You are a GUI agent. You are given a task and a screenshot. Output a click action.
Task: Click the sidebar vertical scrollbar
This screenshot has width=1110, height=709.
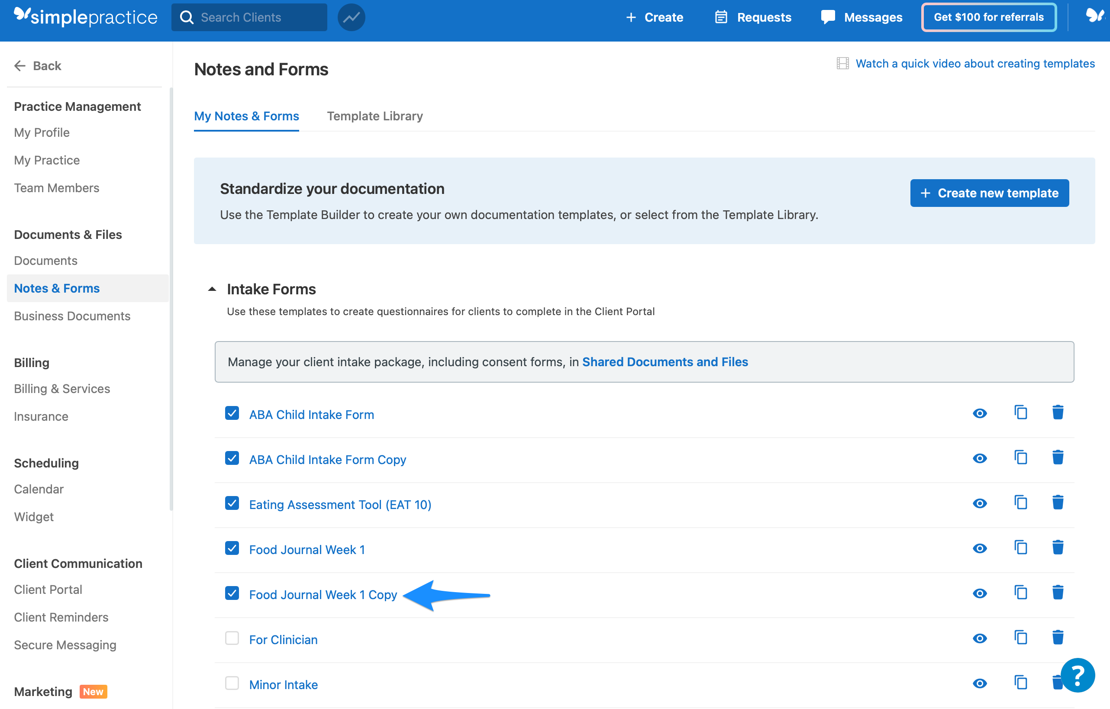click(x=171, y=300)
